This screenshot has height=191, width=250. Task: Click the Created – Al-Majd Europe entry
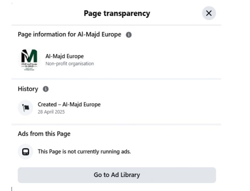(x=69, y=104)
